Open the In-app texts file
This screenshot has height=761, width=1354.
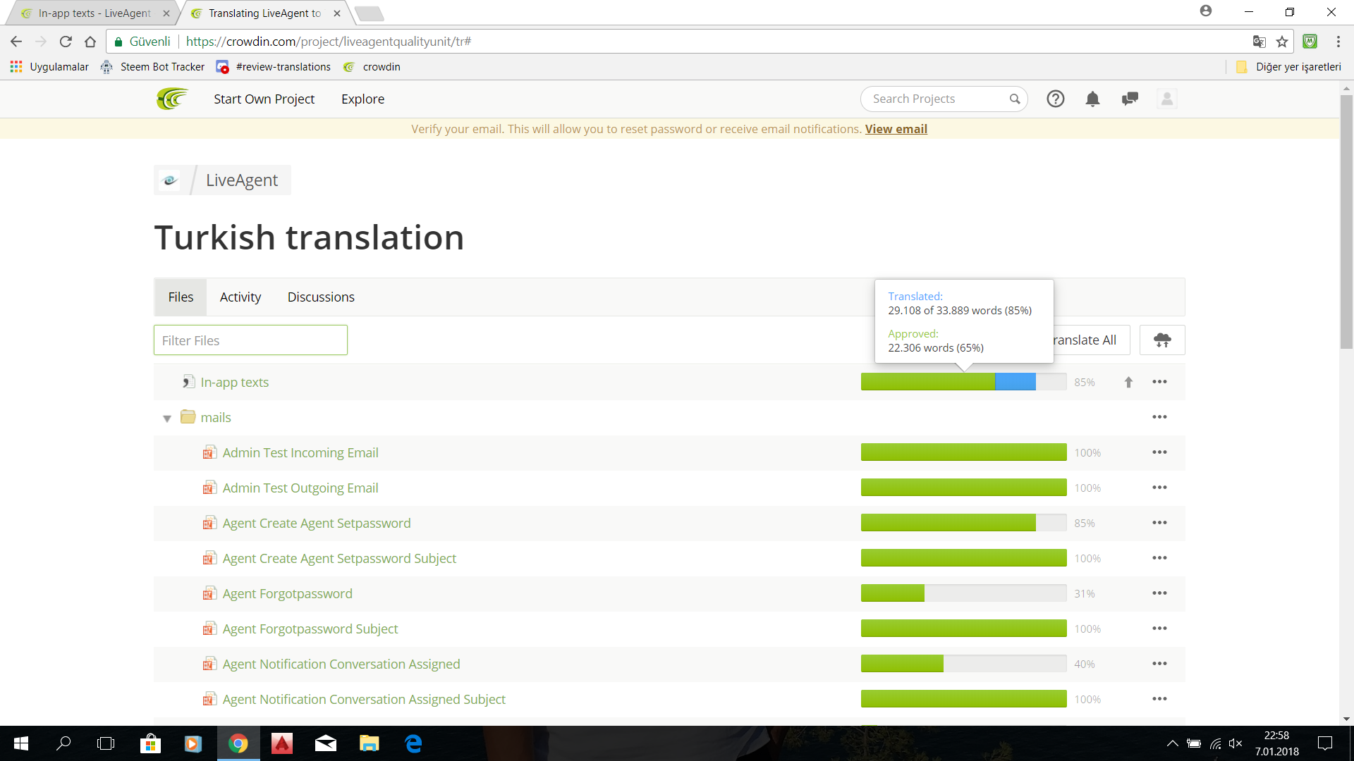(235, 382)
